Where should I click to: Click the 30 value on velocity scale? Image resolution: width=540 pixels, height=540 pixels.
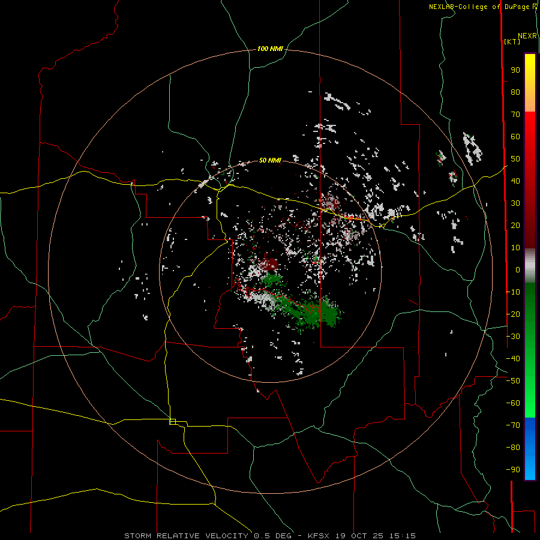(515, 203)
